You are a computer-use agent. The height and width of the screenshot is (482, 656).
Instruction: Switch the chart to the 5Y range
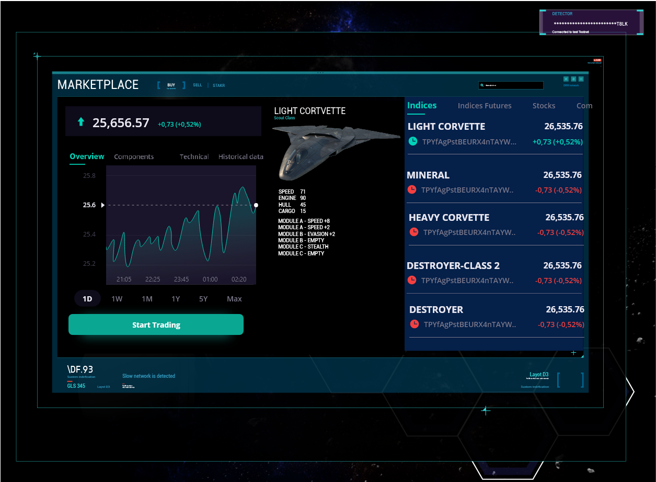click(x=203, y=298)
